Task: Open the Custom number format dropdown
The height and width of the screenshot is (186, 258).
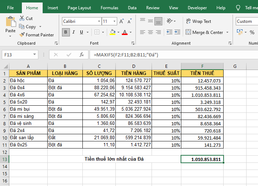Action: (x=247, y=21)
